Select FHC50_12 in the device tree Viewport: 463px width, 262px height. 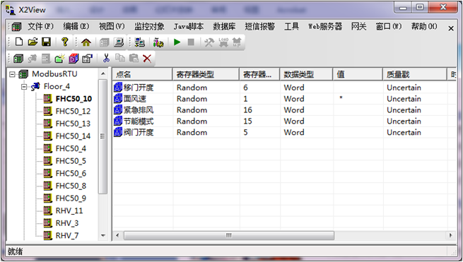73,112
